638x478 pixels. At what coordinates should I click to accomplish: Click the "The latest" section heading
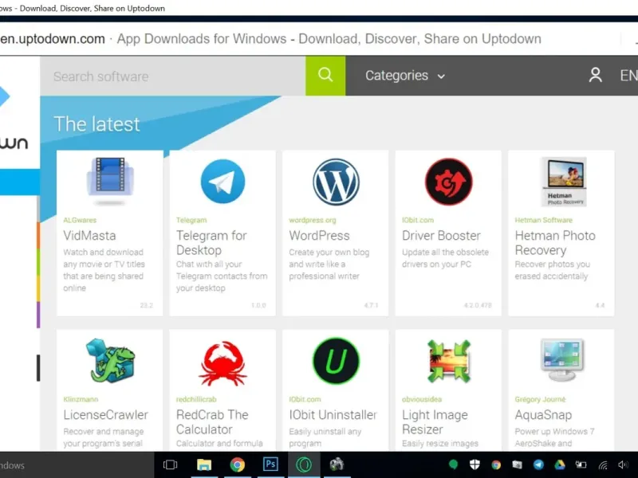[96, 124]
